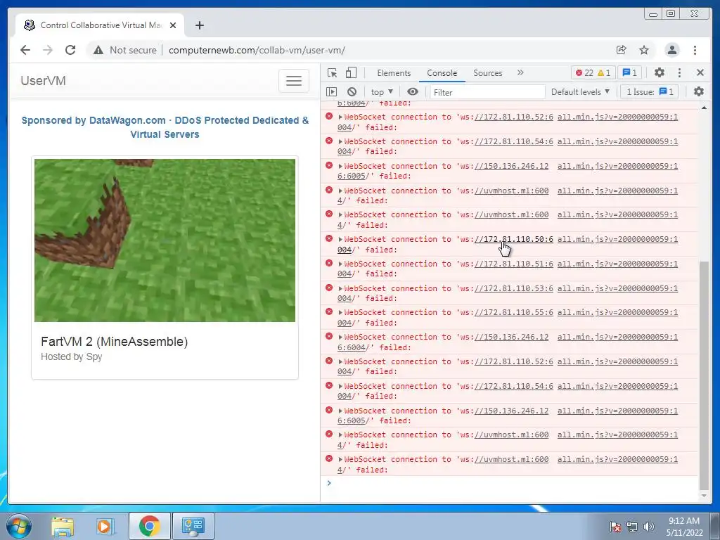
Task: Activate the DevTools inspect element picker
Action: (x=332, y=72)
